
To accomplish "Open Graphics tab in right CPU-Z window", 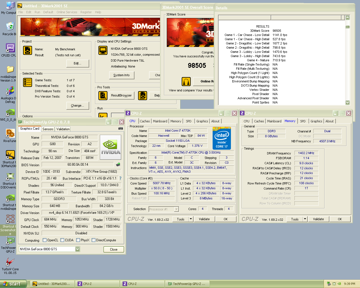I will [316, 121].
